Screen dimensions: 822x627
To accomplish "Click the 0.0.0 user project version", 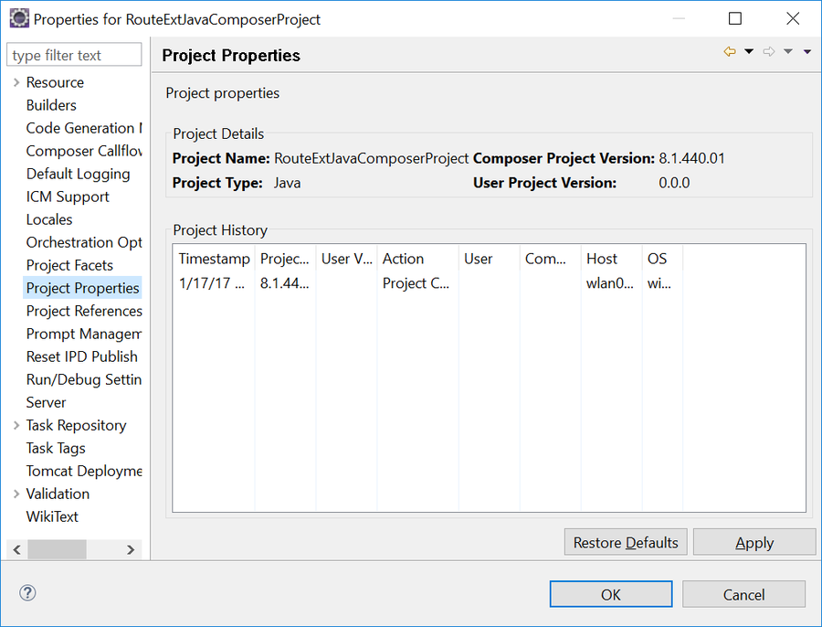I will (674, 183).
